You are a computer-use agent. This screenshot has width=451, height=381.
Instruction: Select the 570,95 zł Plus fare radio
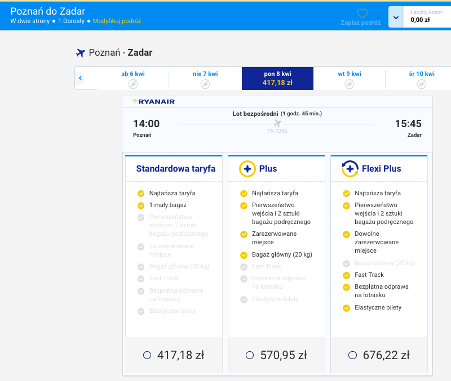(x=250, y=355)
